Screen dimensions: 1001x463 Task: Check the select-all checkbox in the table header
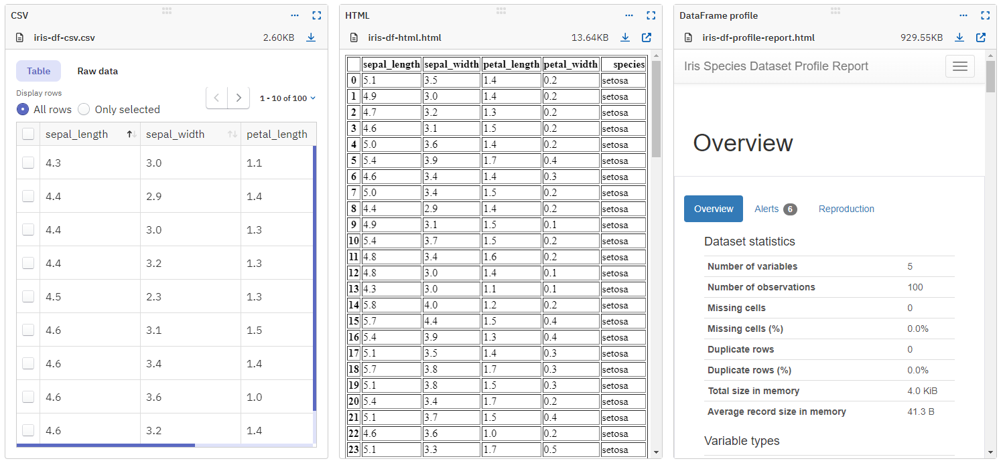[27, 134]
